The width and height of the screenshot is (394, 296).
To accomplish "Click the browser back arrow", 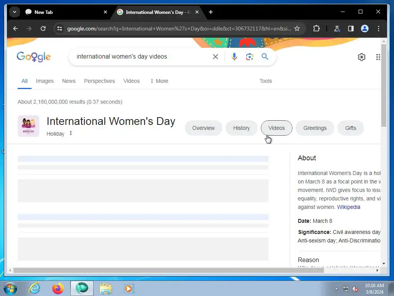I will coord(15,29).
